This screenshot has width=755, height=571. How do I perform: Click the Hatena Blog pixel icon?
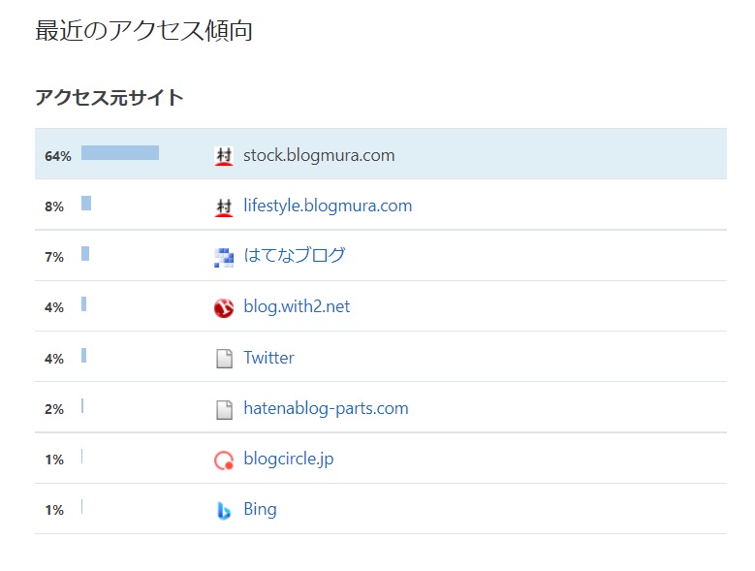[x=224, y=258]
